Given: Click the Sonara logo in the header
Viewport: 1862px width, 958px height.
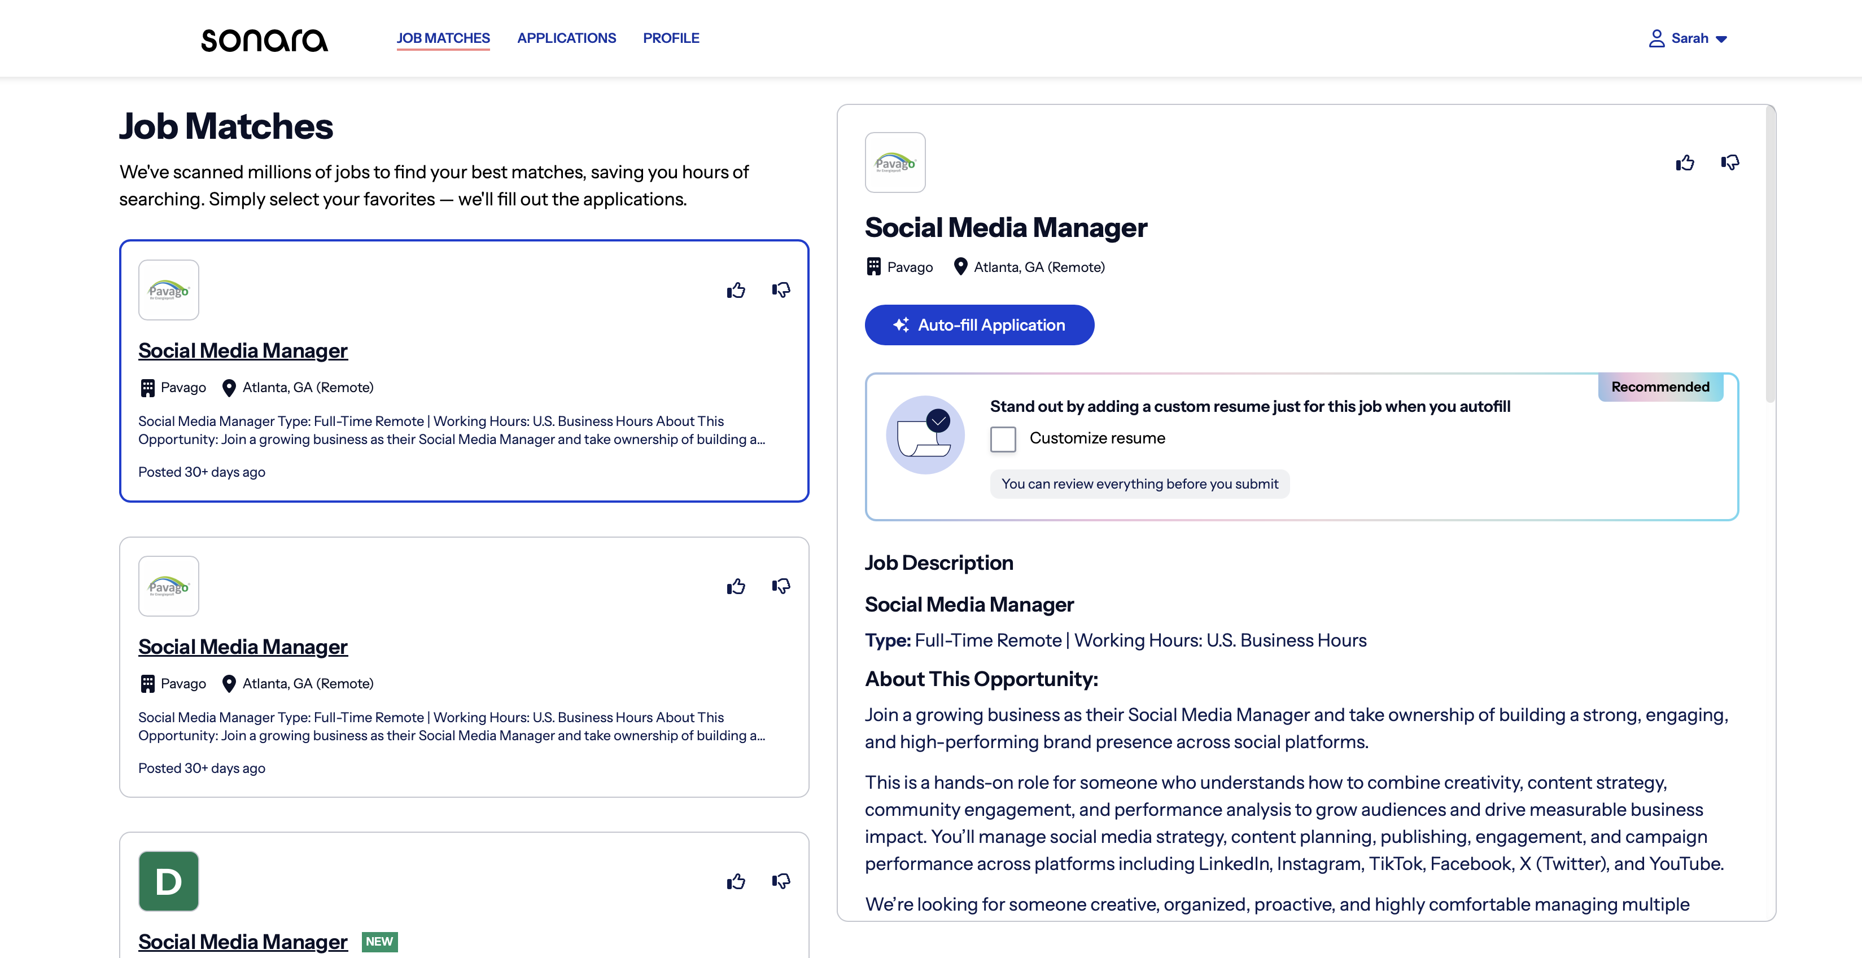Looking at the screenshot, I should [265, 39].
